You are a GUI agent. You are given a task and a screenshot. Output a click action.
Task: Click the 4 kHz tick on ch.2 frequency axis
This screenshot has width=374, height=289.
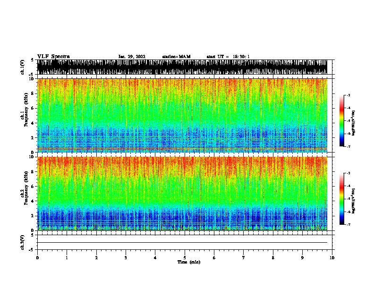pyautogui.click(x=33, y=201)
